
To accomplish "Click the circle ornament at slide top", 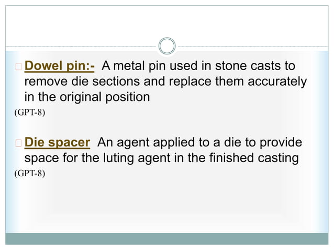I will [x=167, y=46].
